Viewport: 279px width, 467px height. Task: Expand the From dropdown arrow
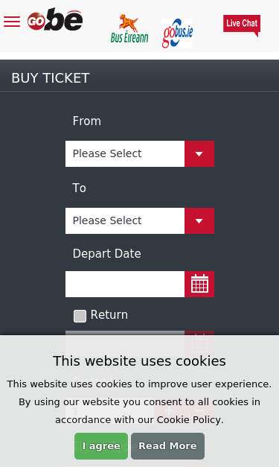199,154
